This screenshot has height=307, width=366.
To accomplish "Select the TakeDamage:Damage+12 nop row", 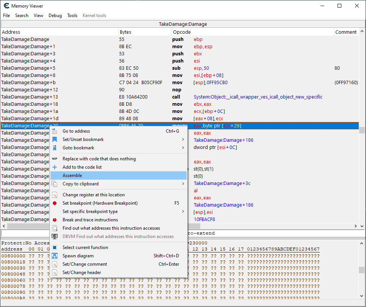I will click(180, 90).
